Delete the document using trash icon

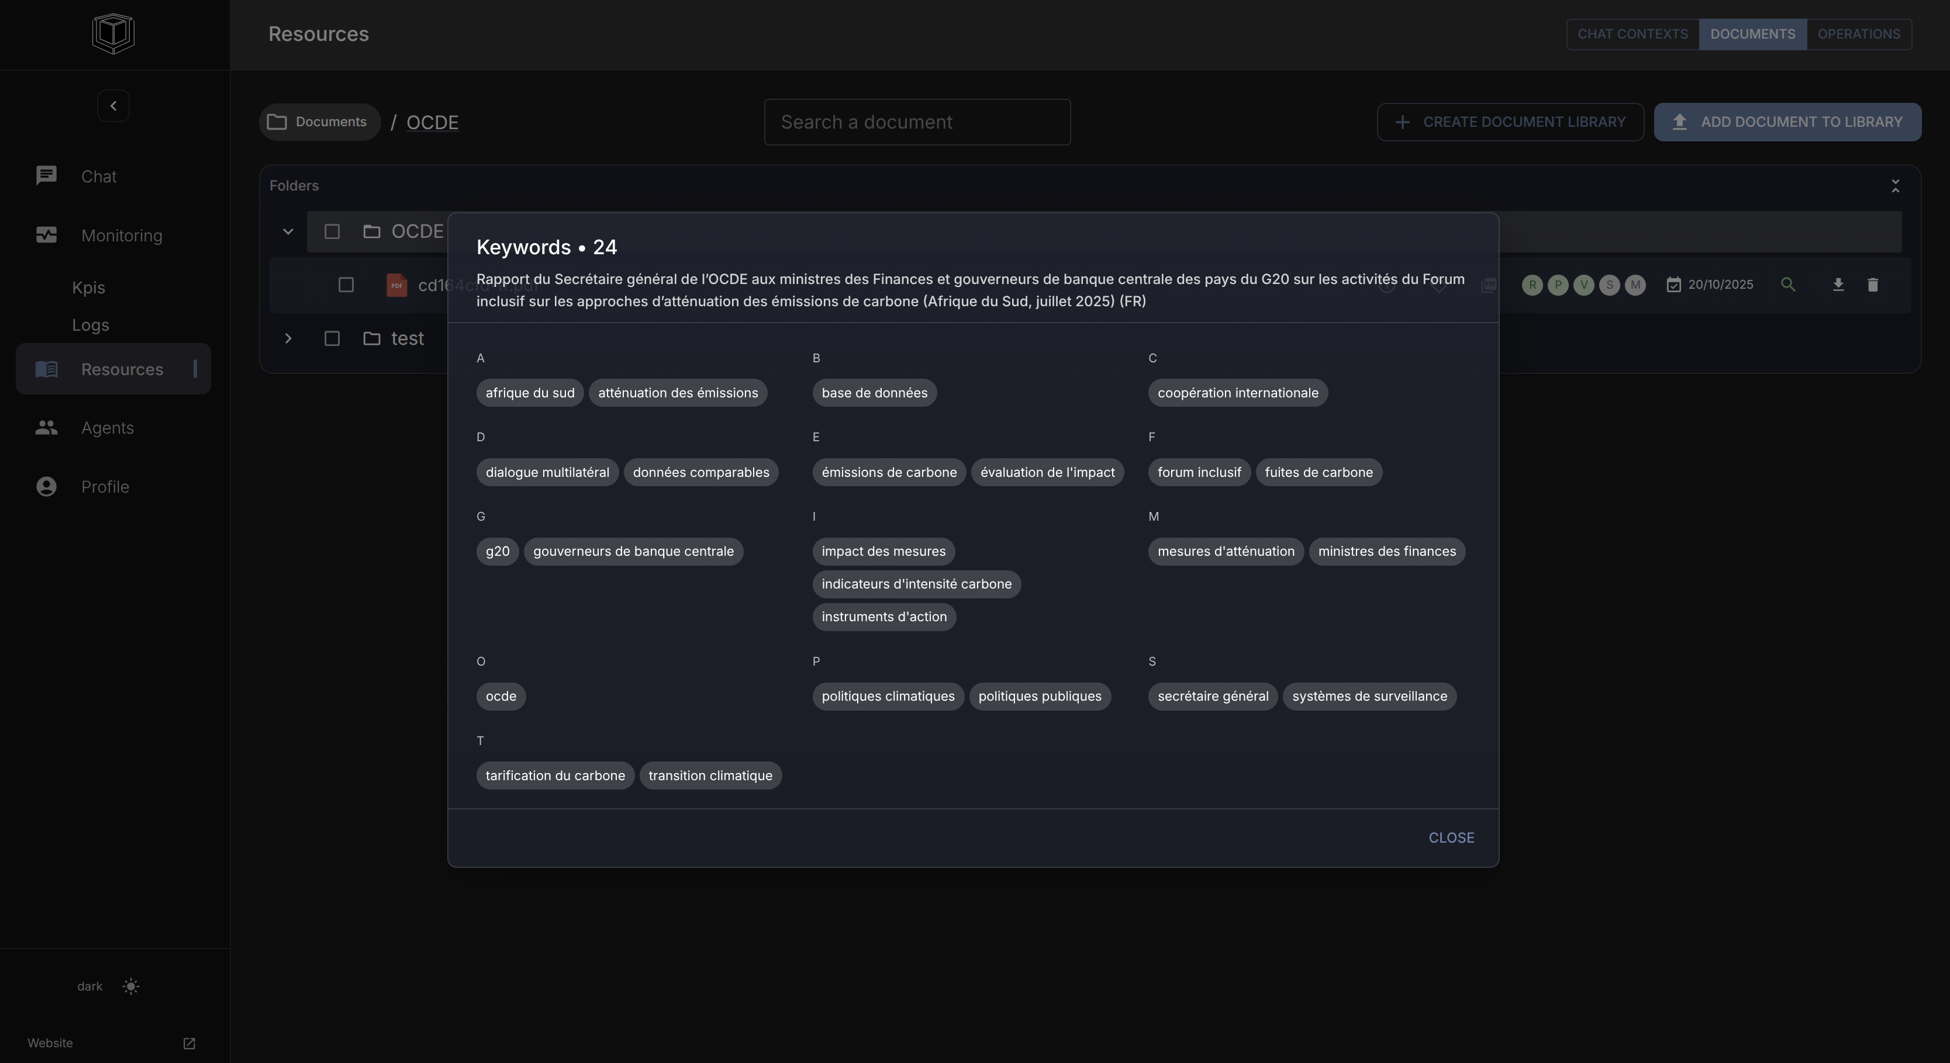point(1873,285)
